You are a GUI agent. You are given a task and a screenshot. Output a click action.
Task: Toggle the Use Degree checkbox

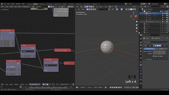click(8, 67)
